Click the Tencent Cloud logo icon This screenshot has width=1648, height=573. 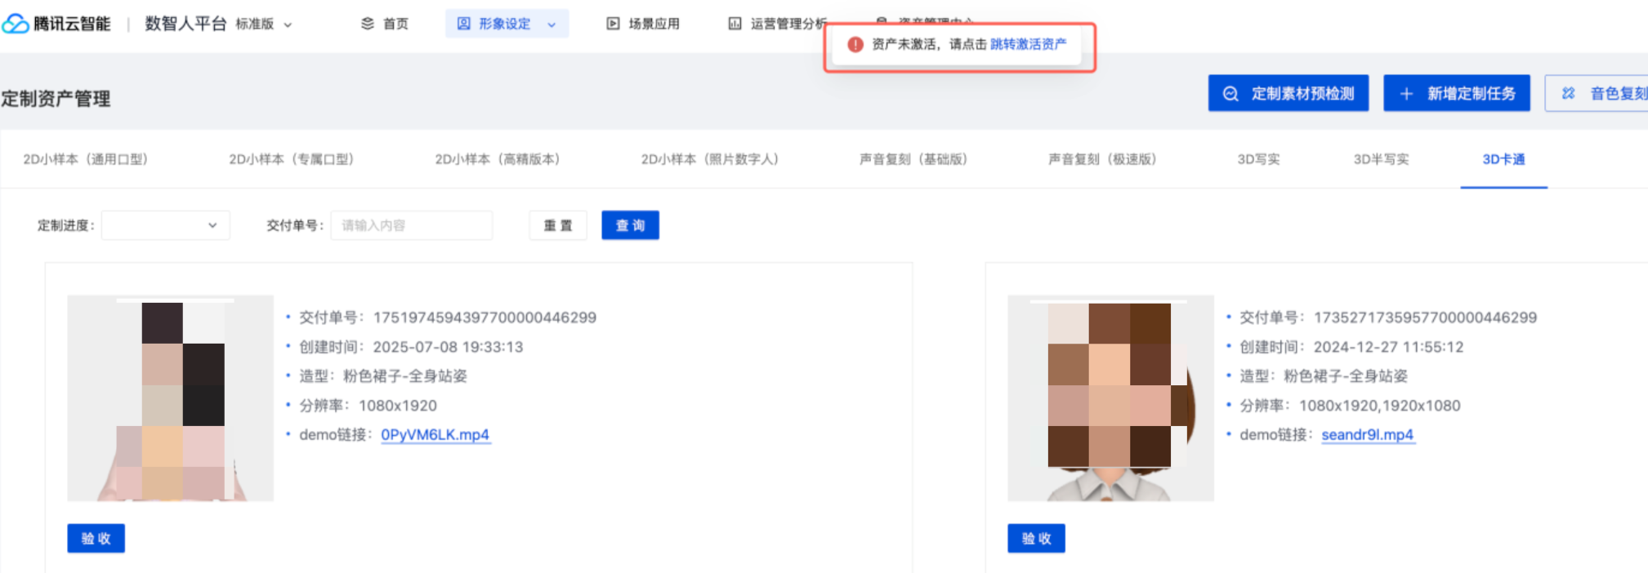point(15,24)
